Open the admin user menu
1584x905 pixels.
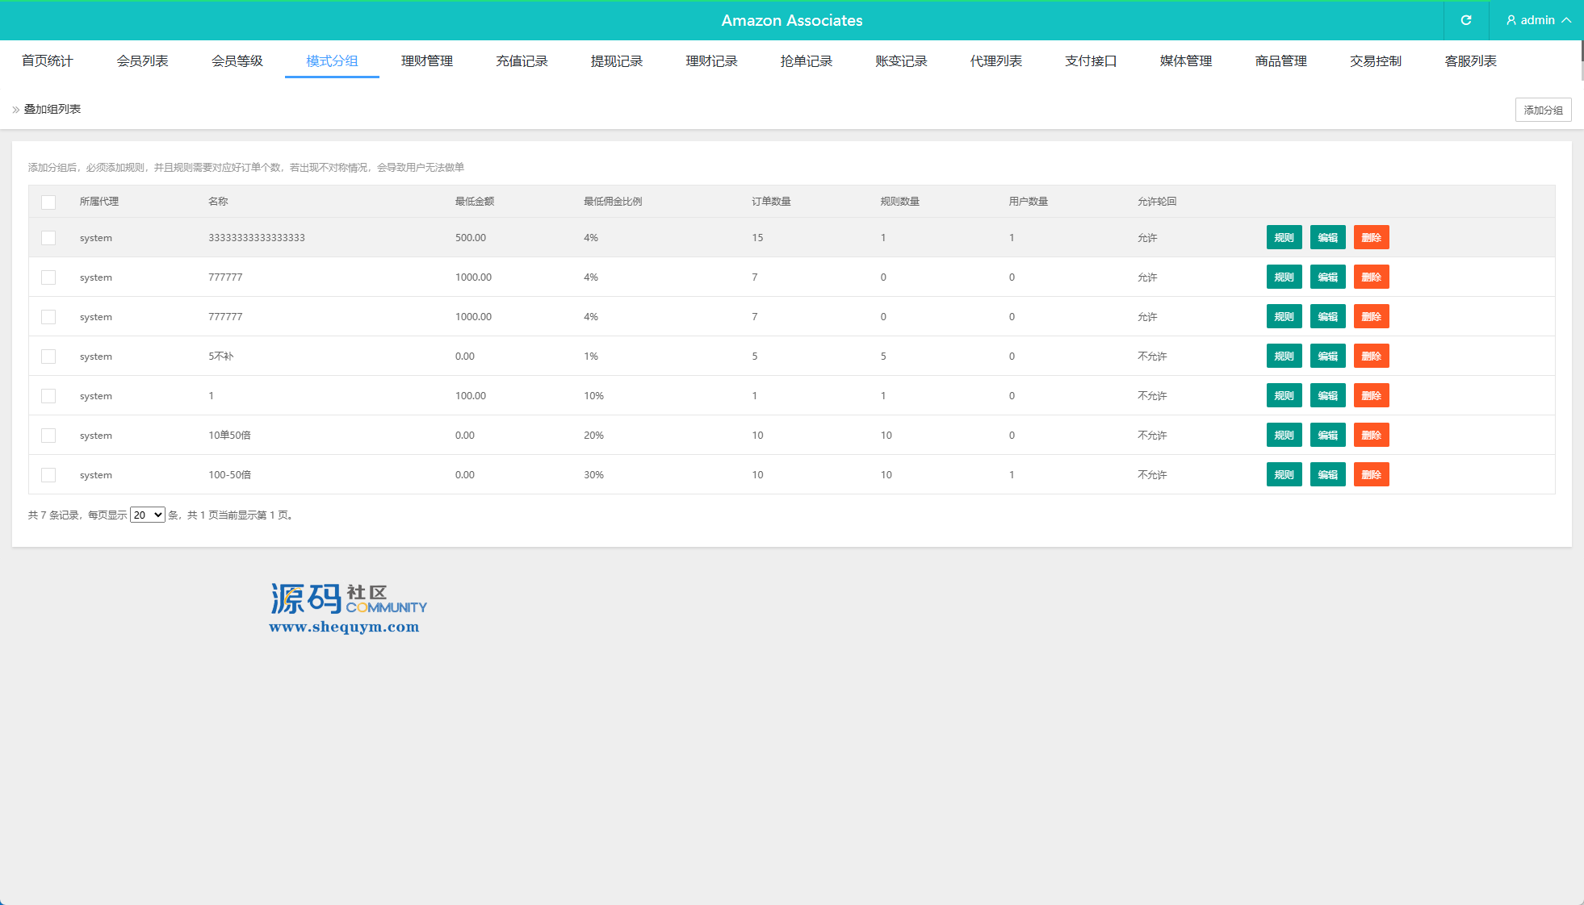pyautogui.click(x=1538, y=20)
